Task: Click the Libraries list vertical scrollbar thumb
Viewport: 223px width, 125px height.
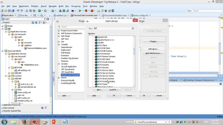Action: (134, 51)
